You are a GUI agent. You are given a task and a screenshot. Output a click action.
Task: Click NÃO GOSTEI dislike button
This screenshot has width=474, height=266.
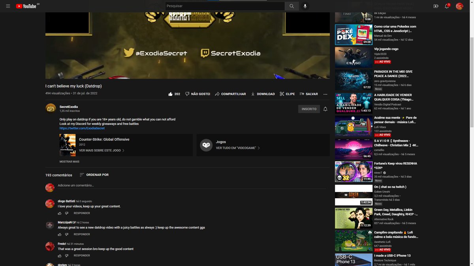[197, 94]
